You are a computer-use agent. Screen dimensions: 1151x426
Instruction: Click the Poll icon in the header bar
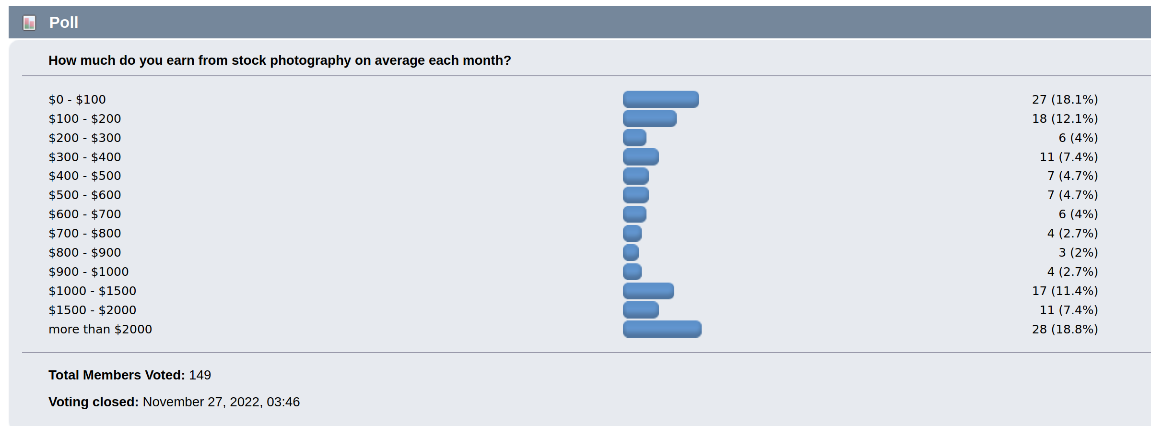click(x=29, y=22)
